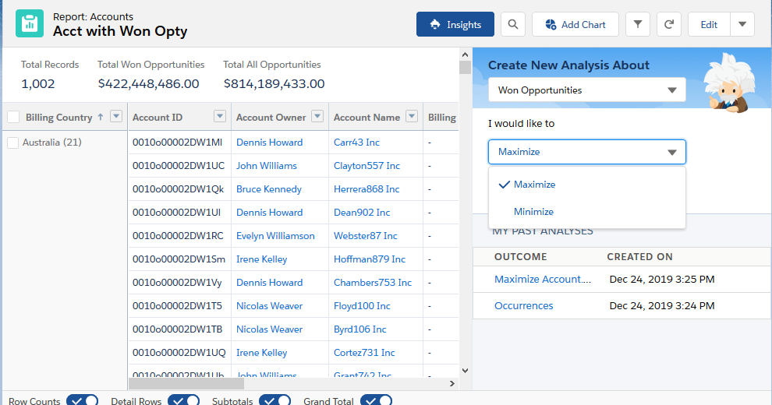Click the Total Won Opportunities value $422,448,486.00
The image size is (772, 405).
[149, 84]
